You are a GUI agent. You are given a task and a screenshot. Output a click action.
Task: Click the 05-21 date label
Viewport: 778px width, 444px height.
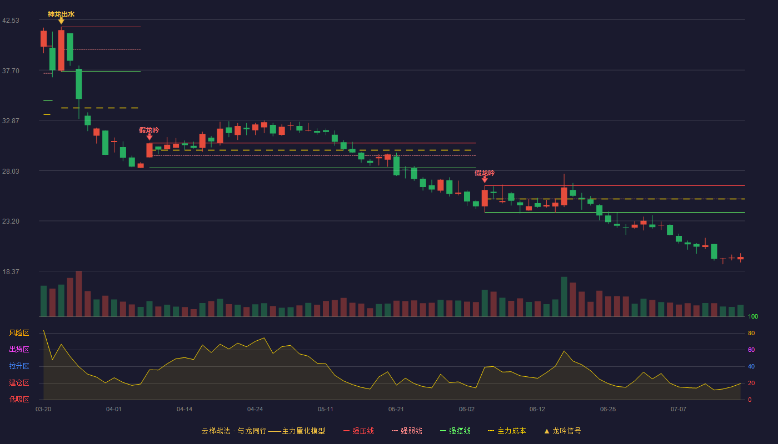coord(396,409)
